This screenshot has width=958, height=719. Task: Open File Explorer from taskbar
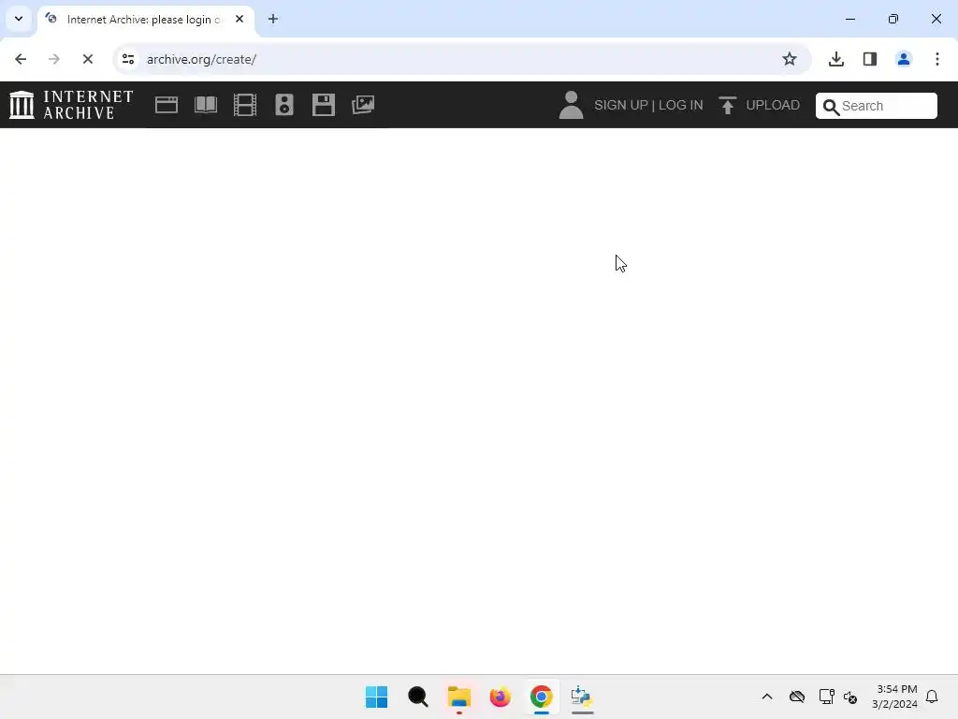(458, 697)
